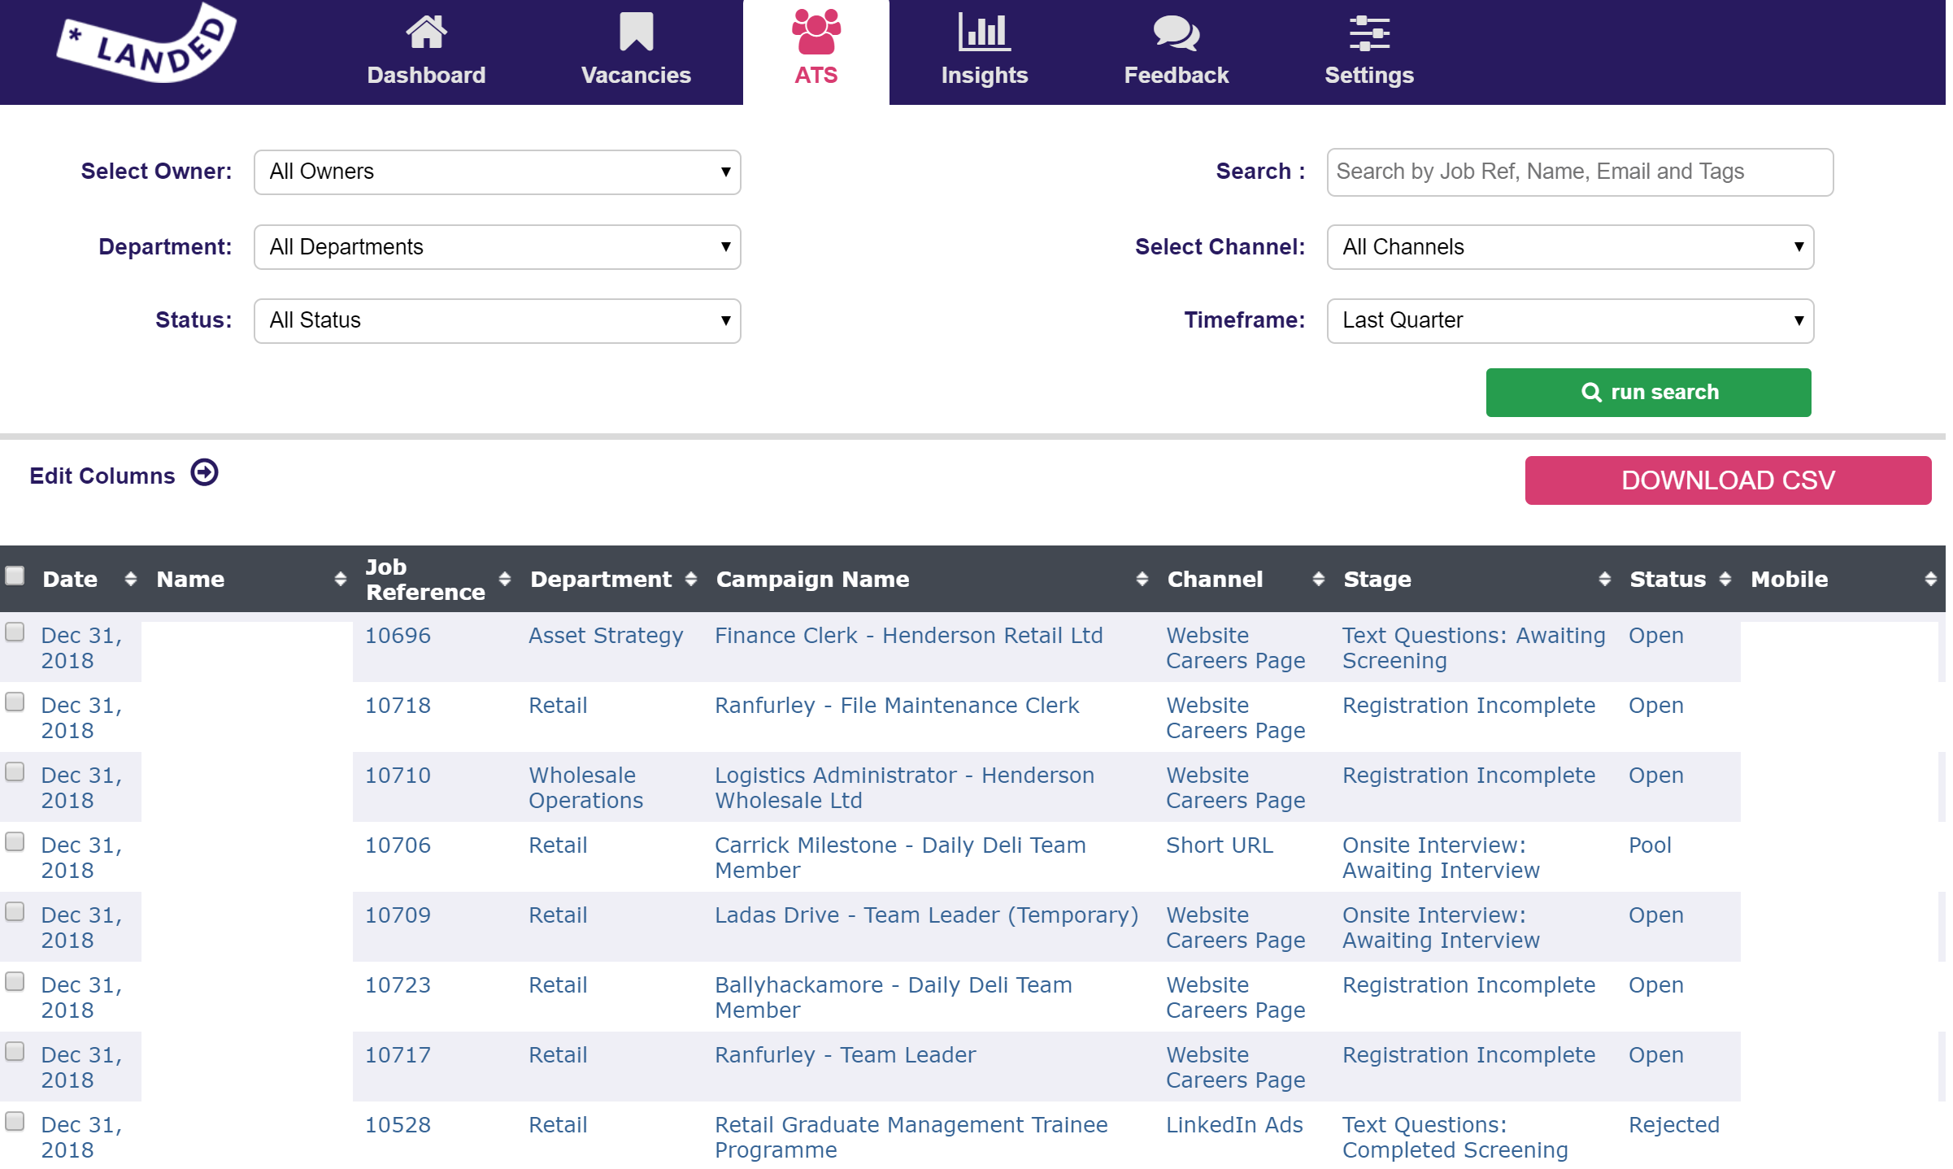The height and width of the screenshot is (1169, 1953).
Task: Sort by Stage column arrows
Action: 1604,579
